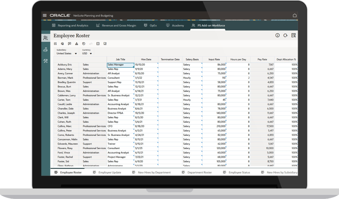Click the Input Rate column header
This screenshot has height=199, width=339.
click(215, 59)
